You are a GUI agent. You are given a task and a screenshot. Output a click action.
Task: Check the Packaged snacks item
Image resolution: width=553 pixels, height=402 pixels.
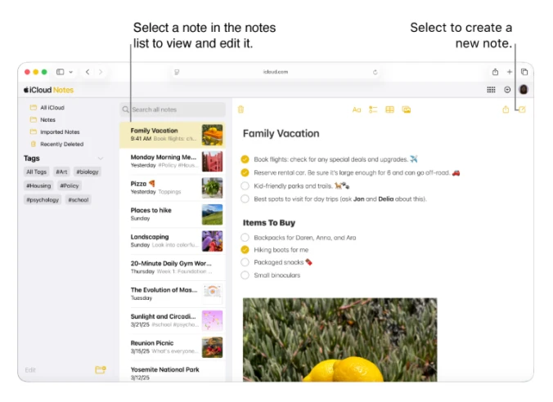(245, 262)
